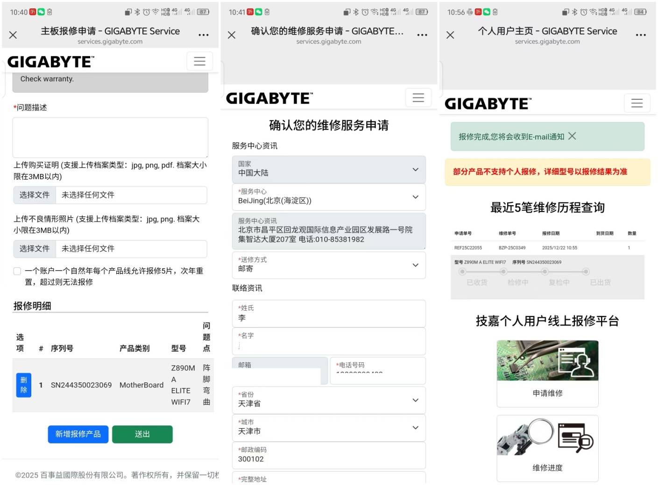Expand the 省份 province dropdown
658x485 pixels.
tap(415, 400)
